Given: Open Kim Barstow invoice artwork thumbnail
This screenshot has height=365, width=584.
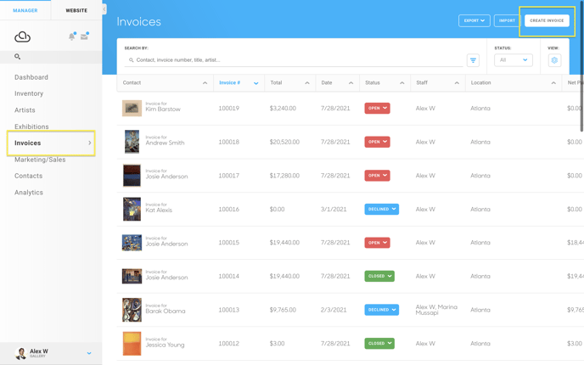Looking at the screenshot, I should tap(132, 109).
